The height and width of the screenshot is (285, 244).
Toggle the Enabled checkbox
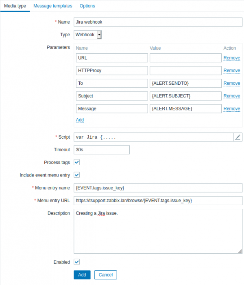[77, 262]
